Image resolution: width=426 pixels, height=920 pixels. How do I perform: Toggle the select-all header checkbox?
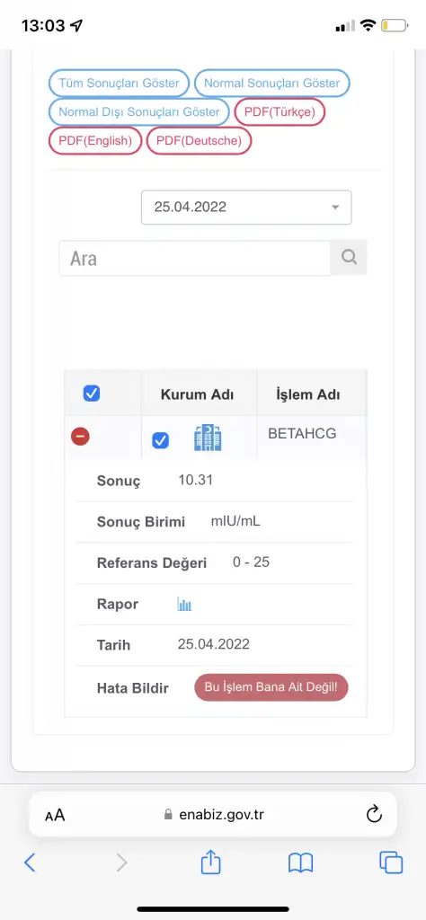coord(92,394)
